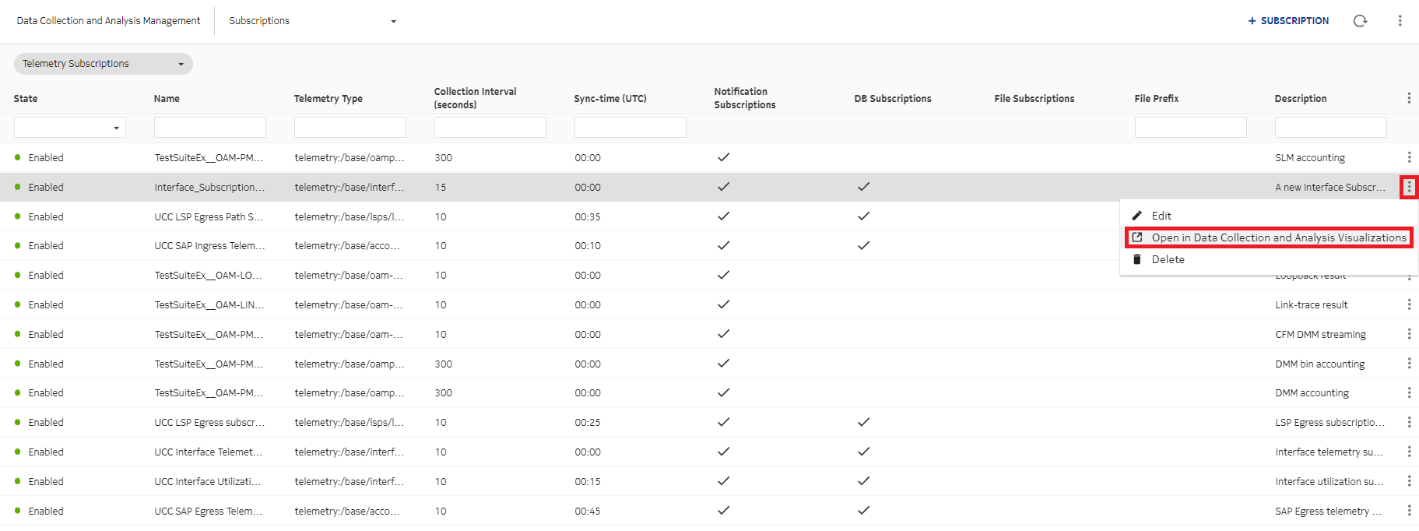This screenshot has width=1419, height=531.
Task: Open row menu for SLM accounting subscription
Action: [x=1408, y=157]
